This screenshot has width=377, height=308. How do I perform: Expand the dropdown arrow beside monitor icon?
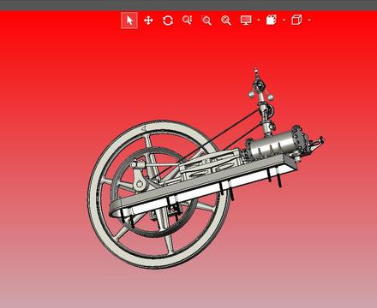[259, 21]
